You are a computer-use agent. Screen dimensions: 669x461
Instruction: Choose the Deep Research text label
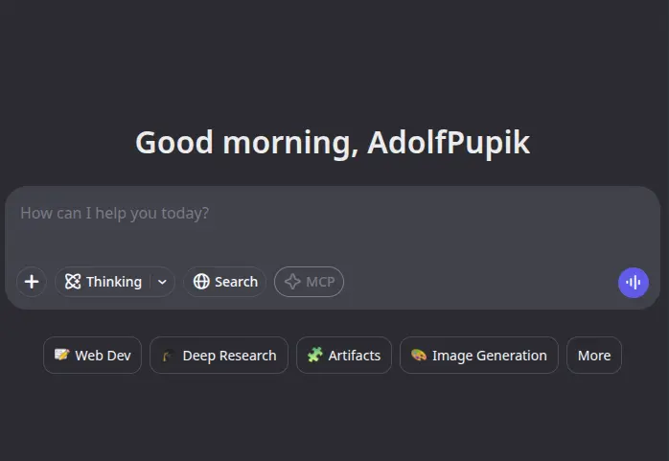point(229,356)
